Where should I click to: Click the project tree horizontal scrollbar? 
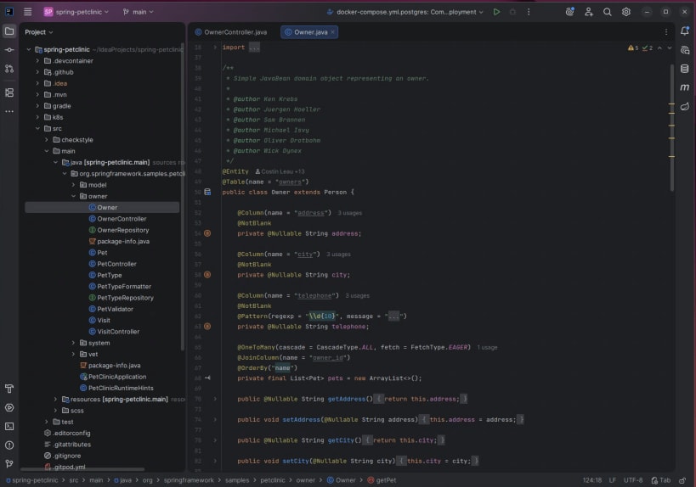pyautogui.click(x=82, y=469)
